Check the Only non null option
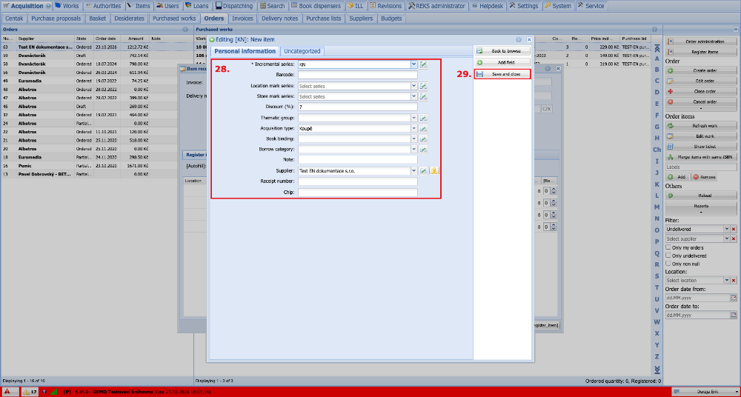 click(x=668, y=263)
